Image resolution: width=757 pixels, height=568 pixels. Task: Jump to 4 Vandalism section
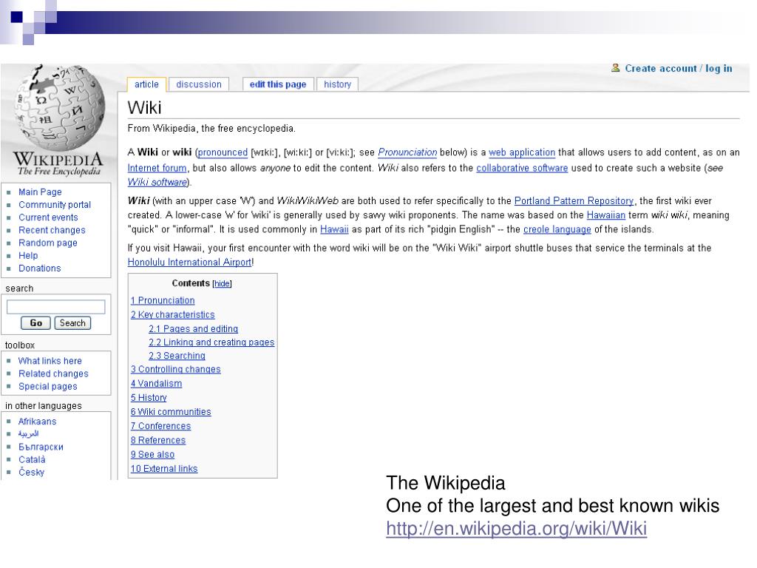[156, 384]
